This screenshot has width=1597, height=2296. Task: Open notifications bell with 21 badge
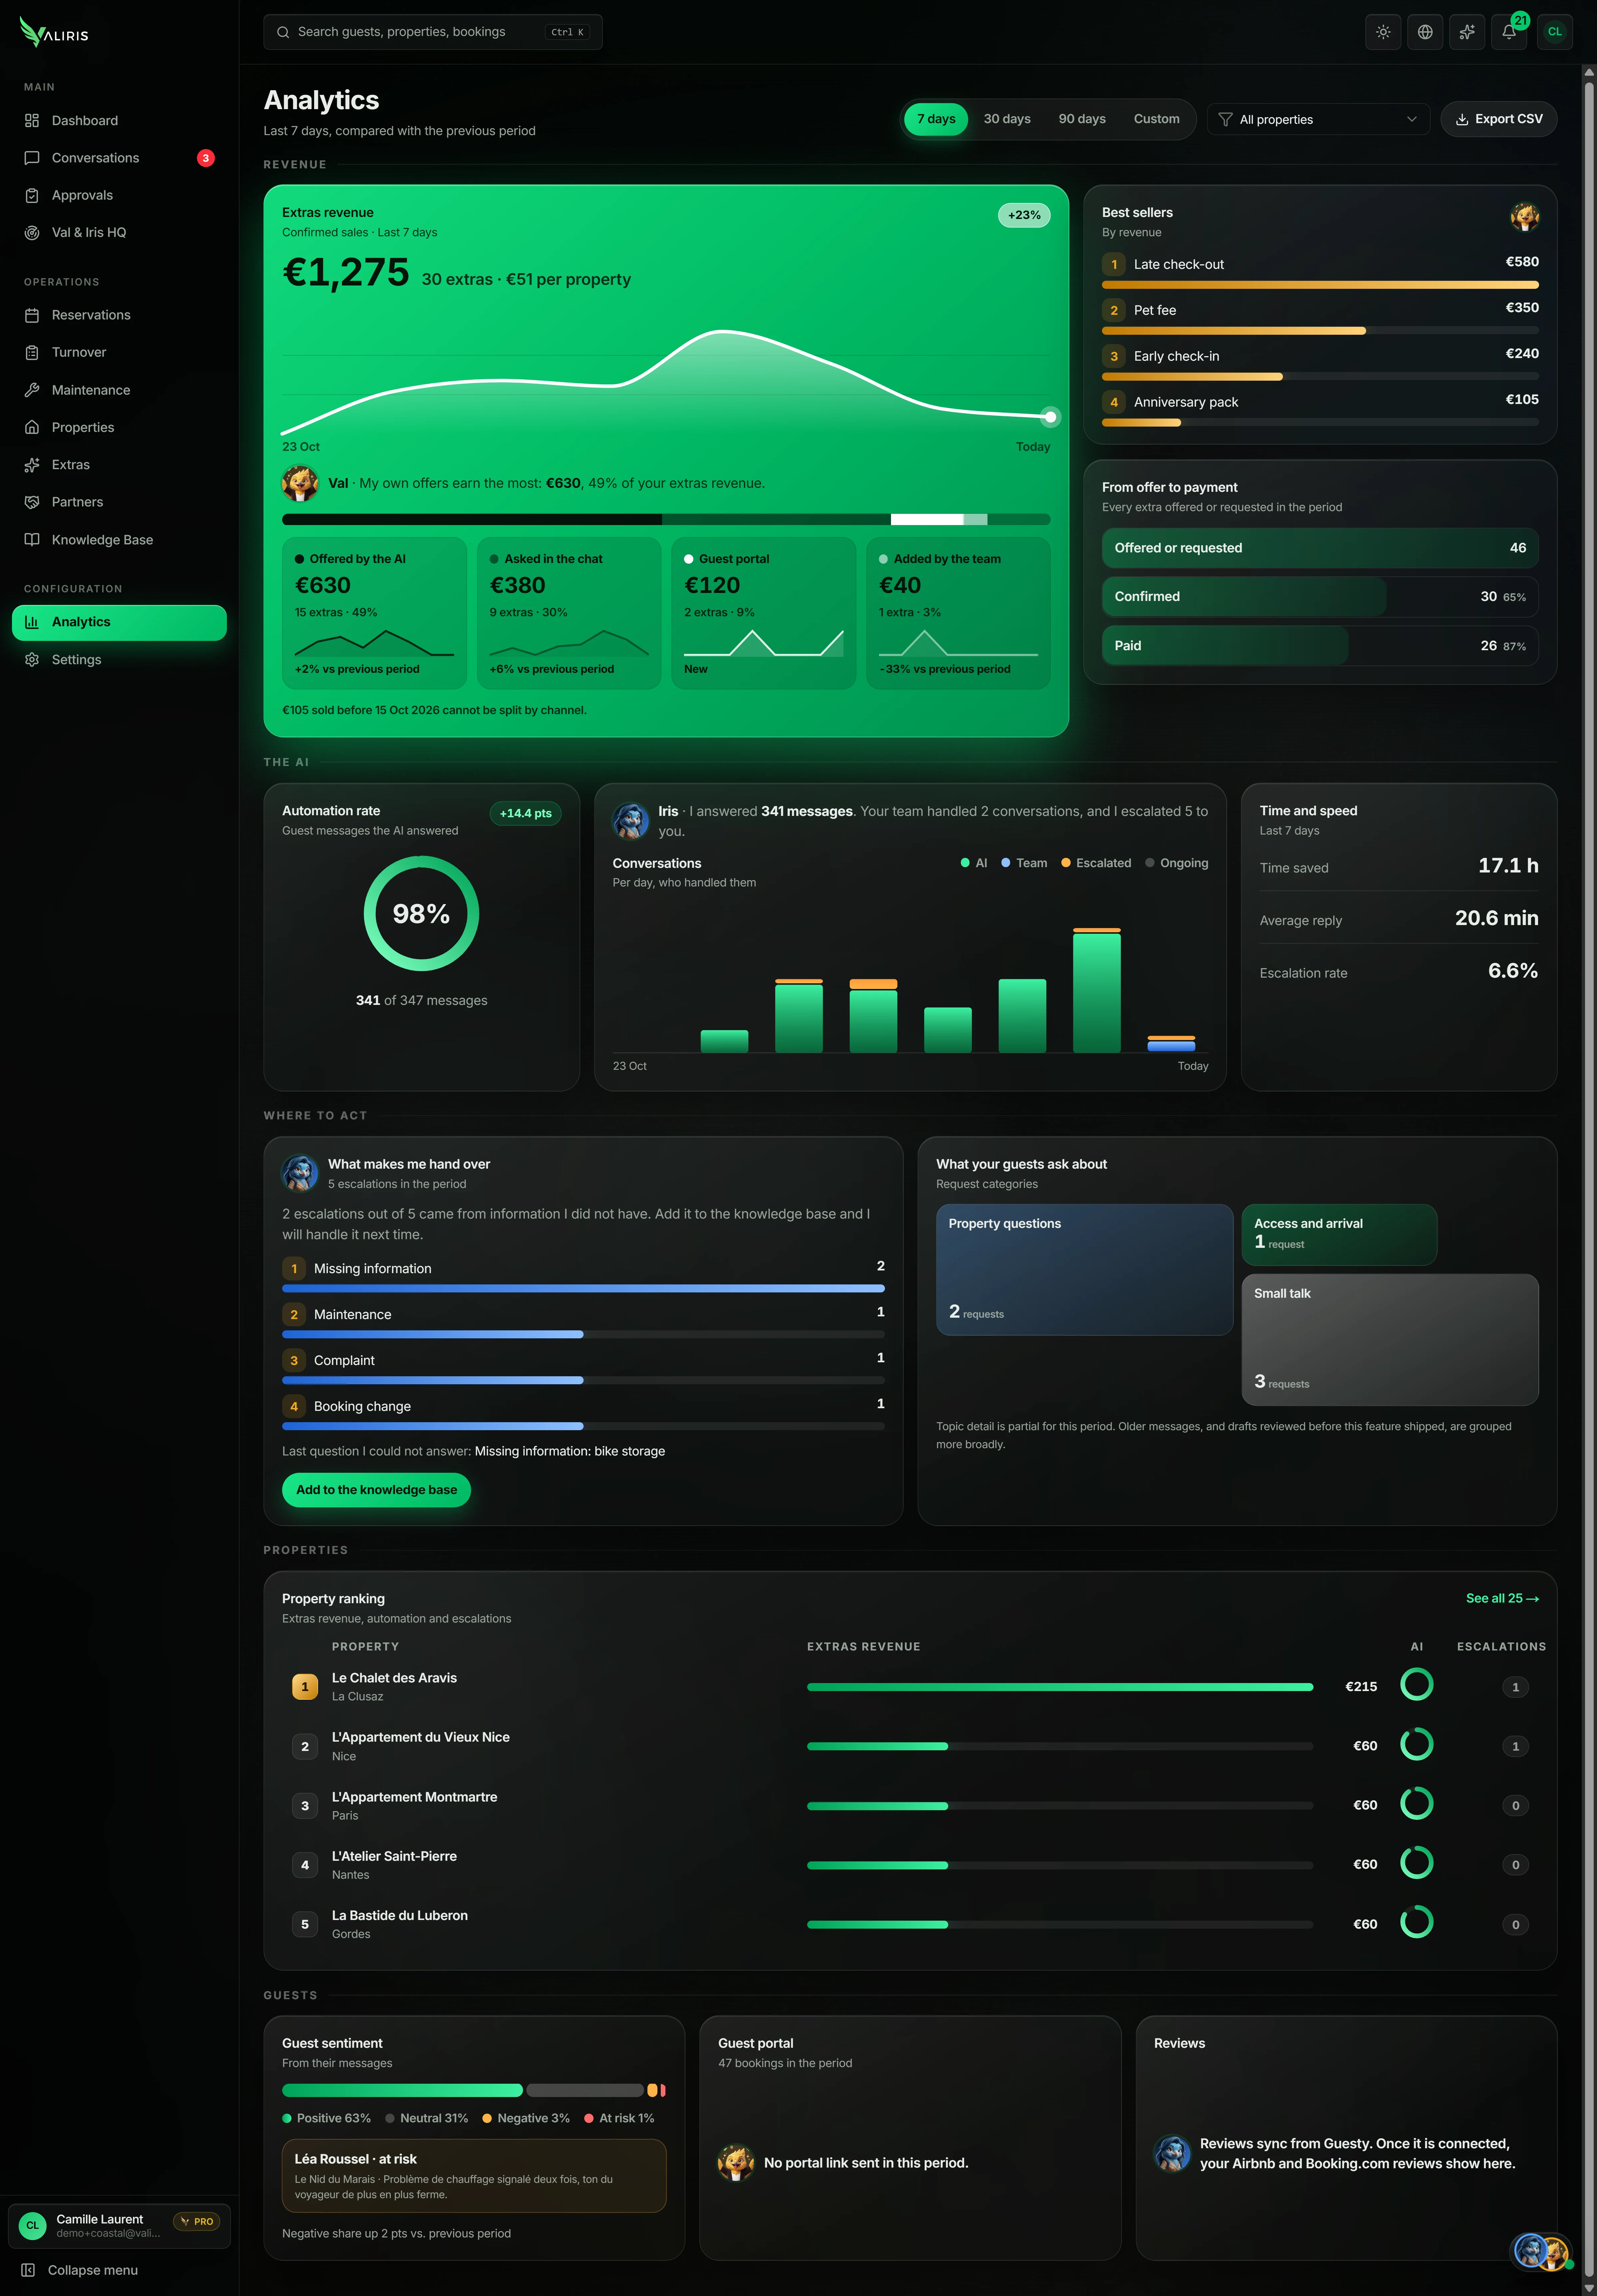(1509, 32)
